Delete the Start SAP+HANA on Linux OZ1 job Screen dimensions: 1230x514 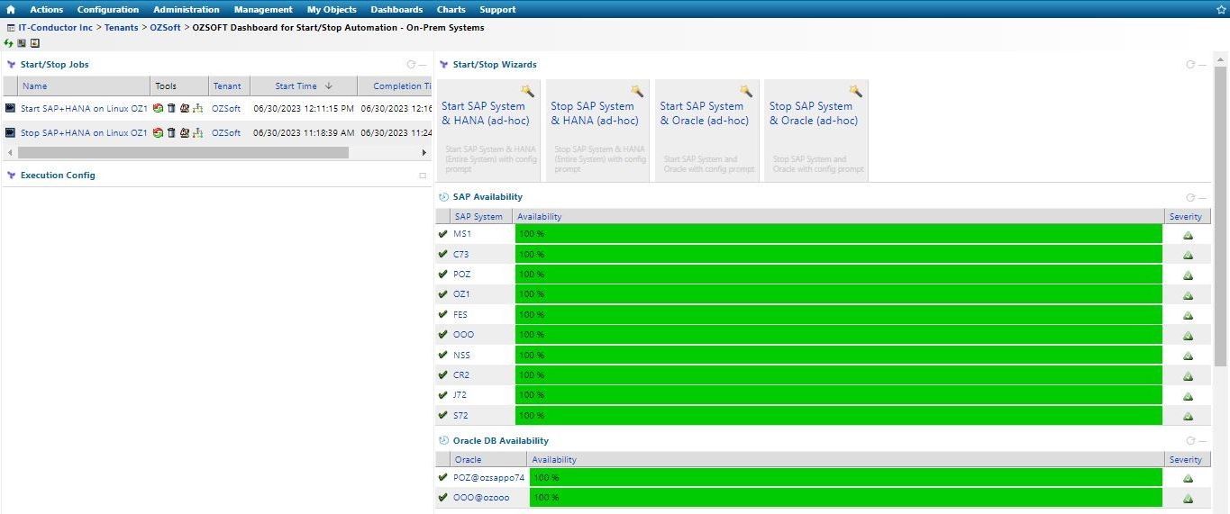pos(171,108)
